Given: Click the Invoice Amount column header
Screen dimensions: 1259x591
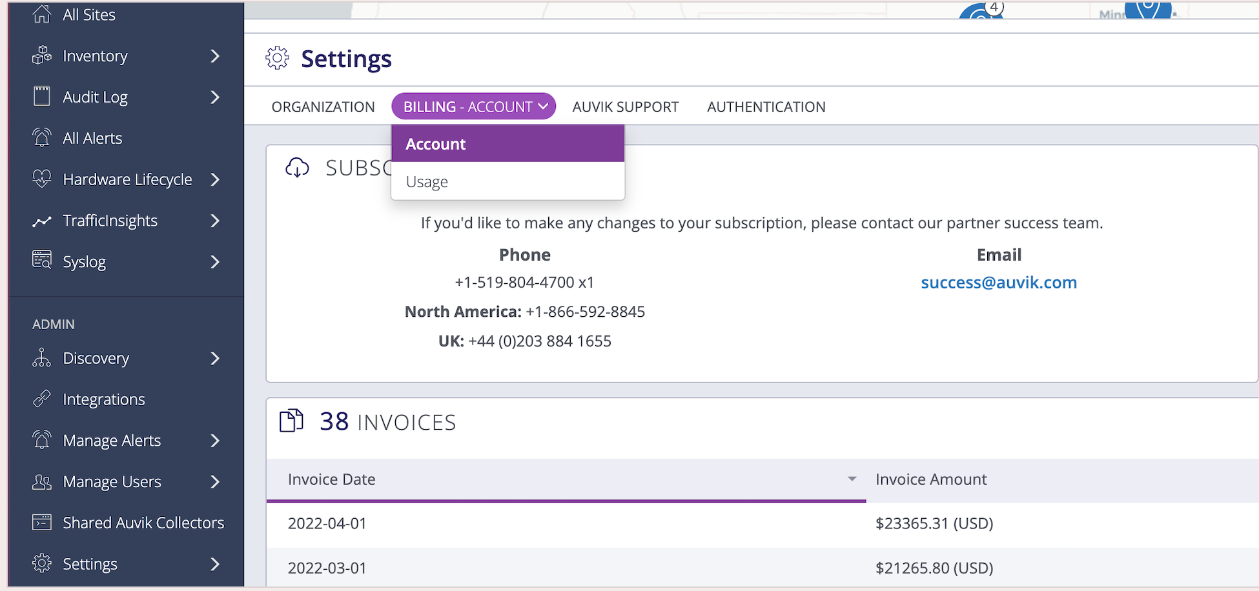Looking at the screenshot, I should [x=931, y=479].
